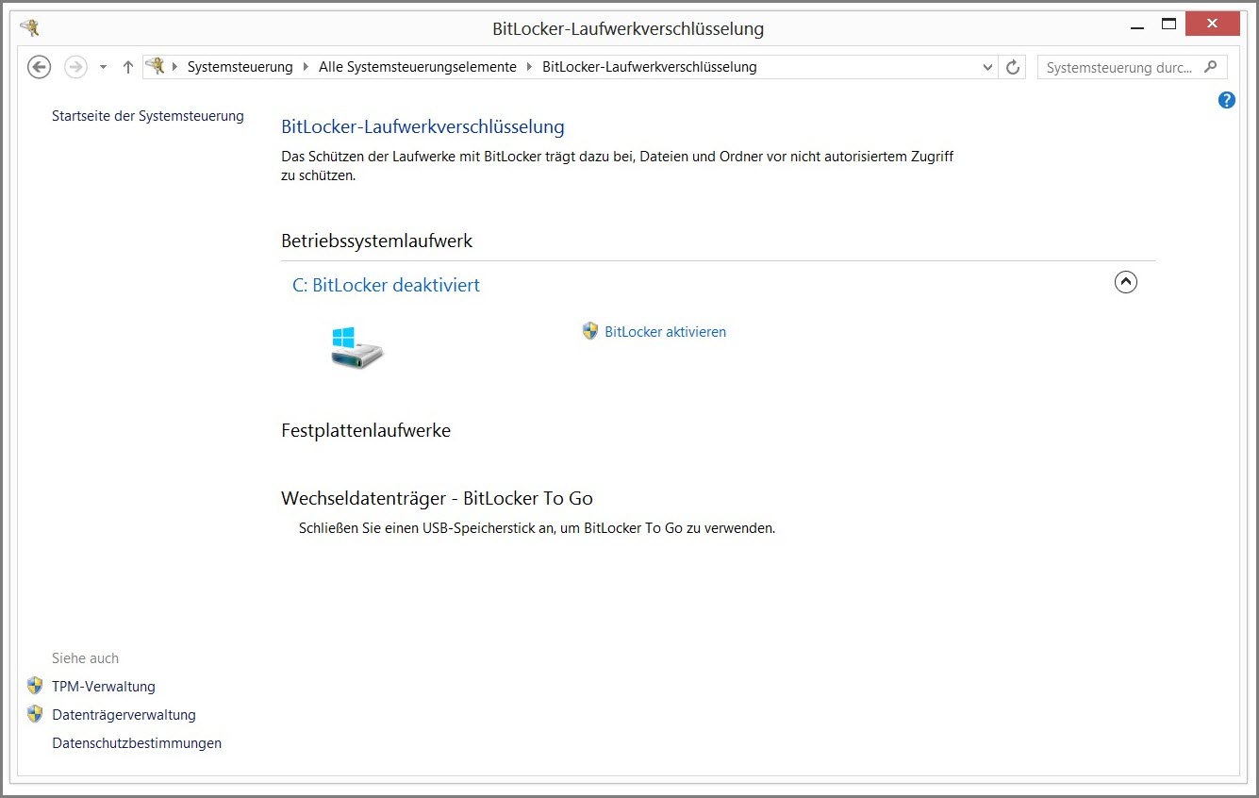Select Alle Systemsteuerungselemente in the breadcrumb
The height and width of the screenshot is (798, 1259).
[x=417, y=67]
